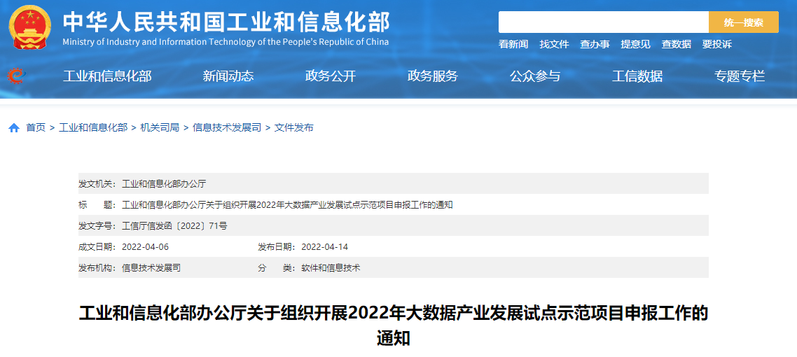Viewport: 797px width, 357px height.
Task: Open the 找文件 quick link
Action: point(554,44)
